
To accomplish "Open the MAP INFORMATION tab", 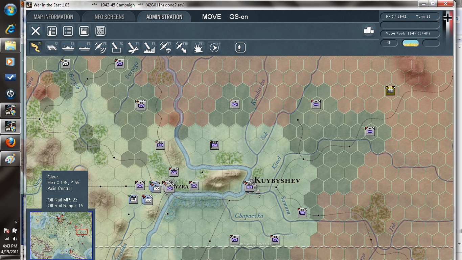I will click(x=53, y=17).
